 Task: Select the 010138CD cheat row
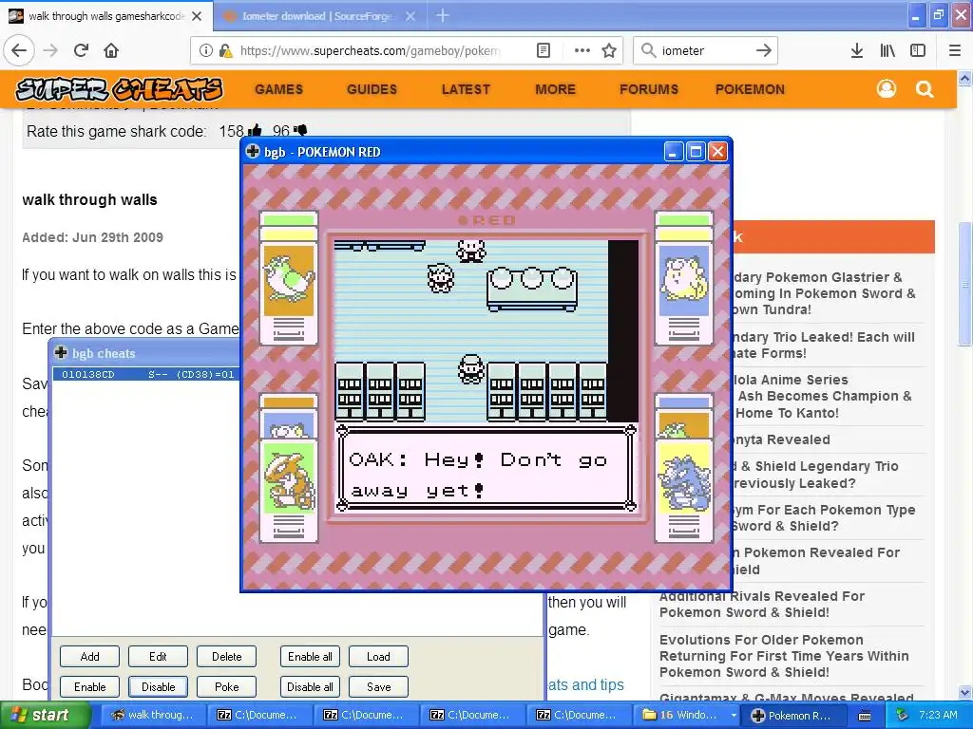point(146,374)
